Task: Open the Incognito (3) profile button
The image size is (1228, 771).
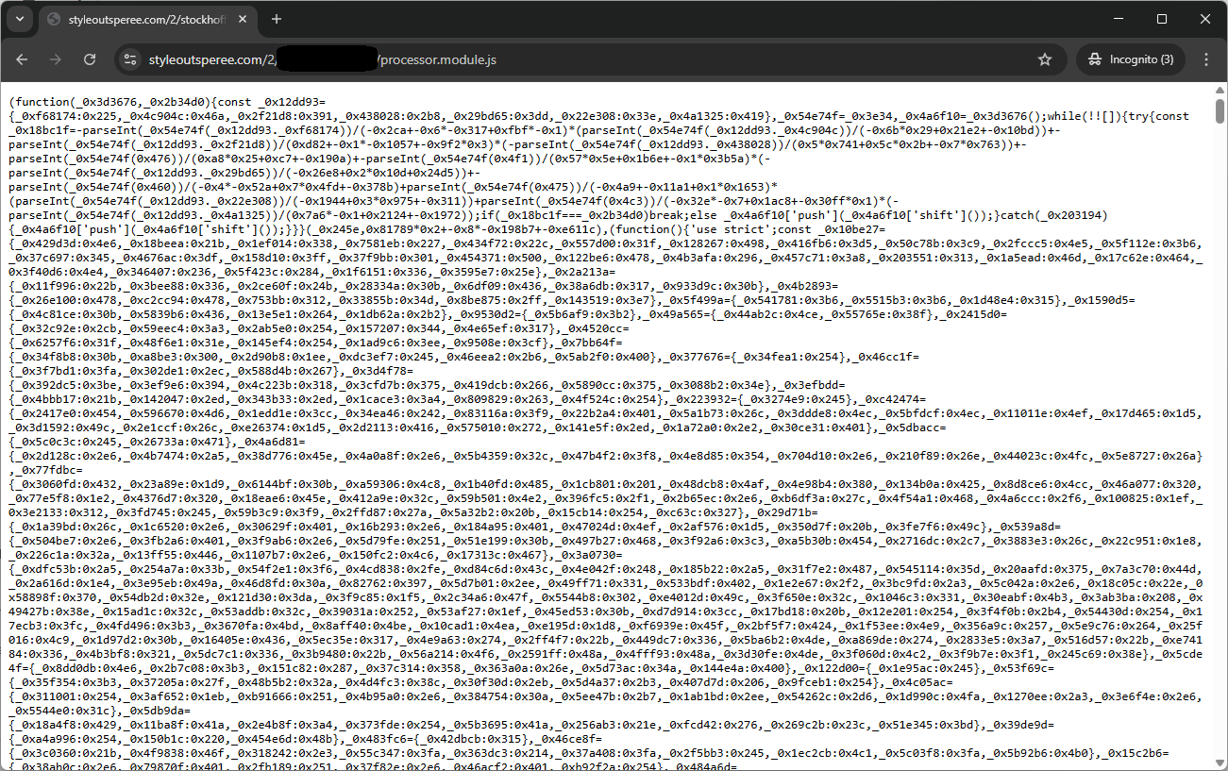Action: (1131, 59)
